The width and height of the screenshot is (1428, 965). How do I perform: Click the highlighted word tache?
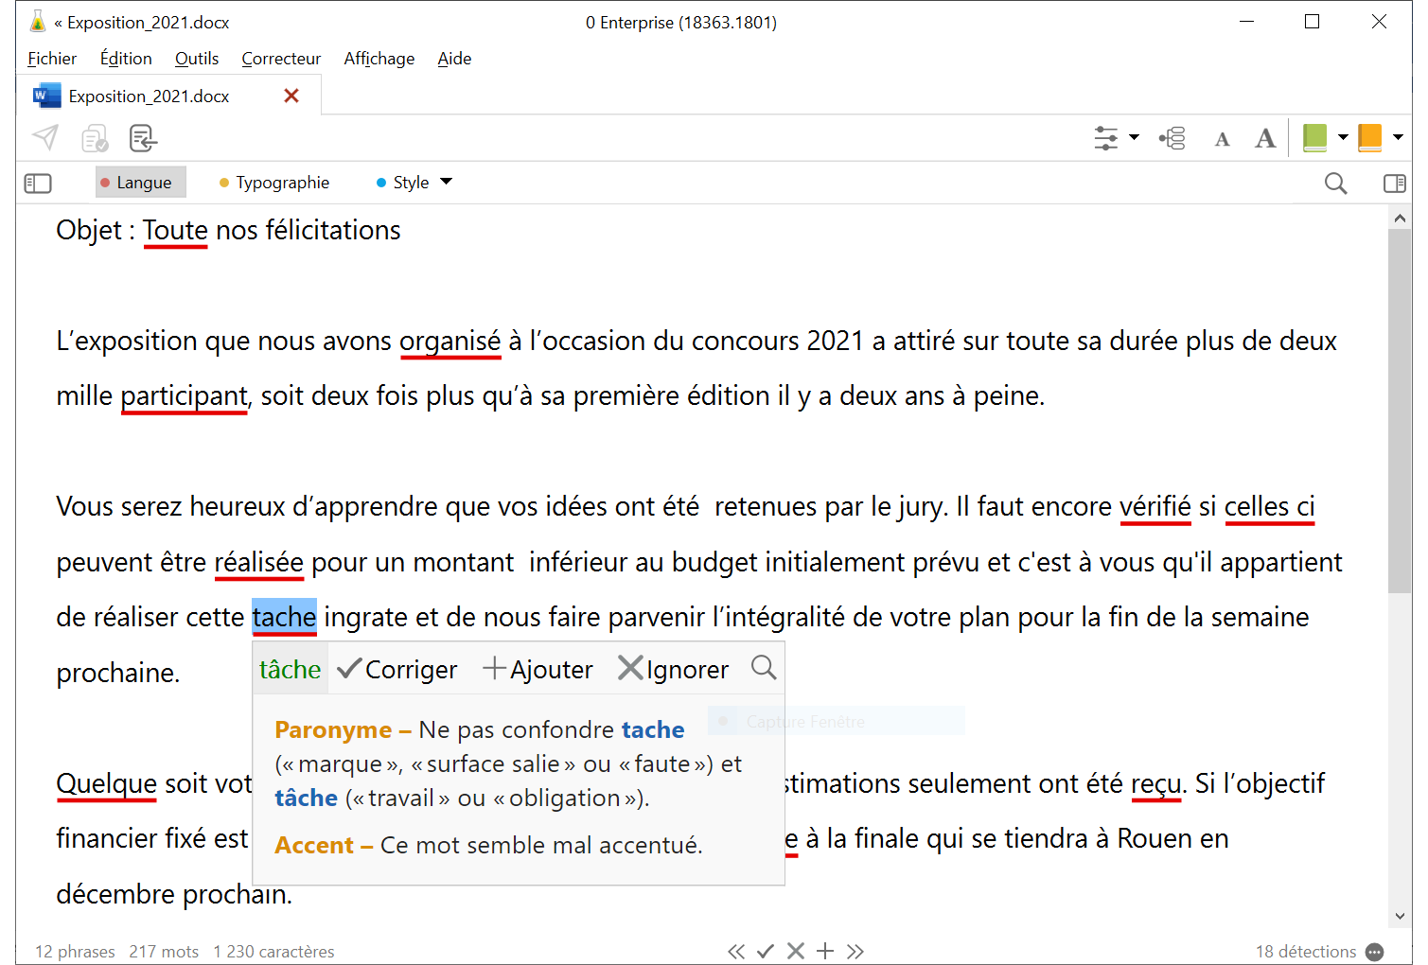coord(284,617)
